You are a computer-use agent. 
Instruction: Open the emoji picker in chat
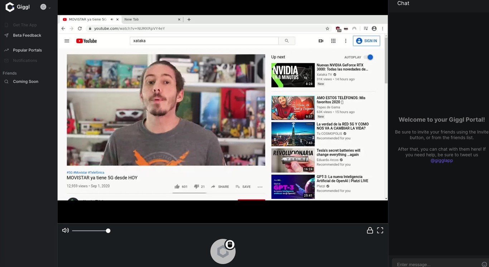pos(484,265)
